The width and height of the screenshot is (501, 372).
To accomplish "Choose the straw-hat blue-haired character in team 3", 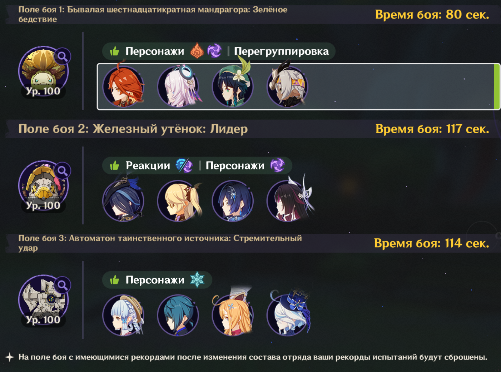I will (x=124, y=315).
